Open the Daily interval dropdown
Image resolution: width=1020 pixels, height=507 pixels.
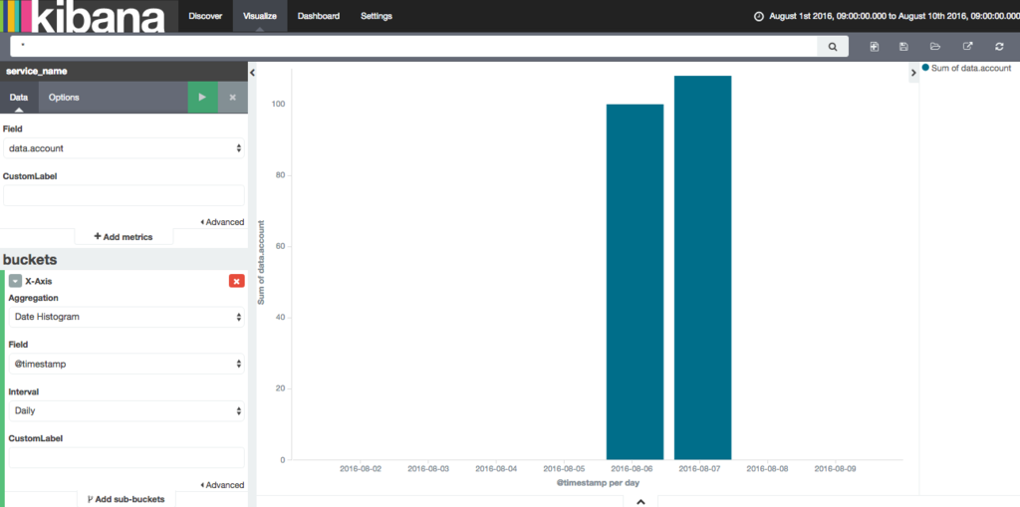127,410
